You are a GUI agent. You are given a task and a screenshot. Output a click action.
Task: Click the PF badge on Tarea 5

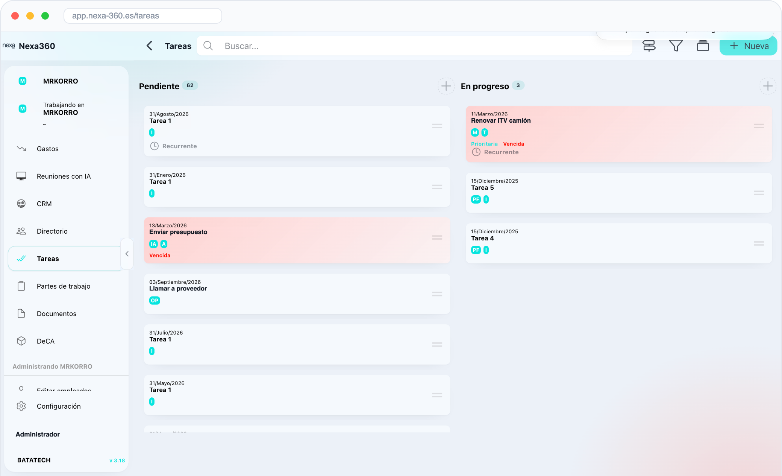476,199
